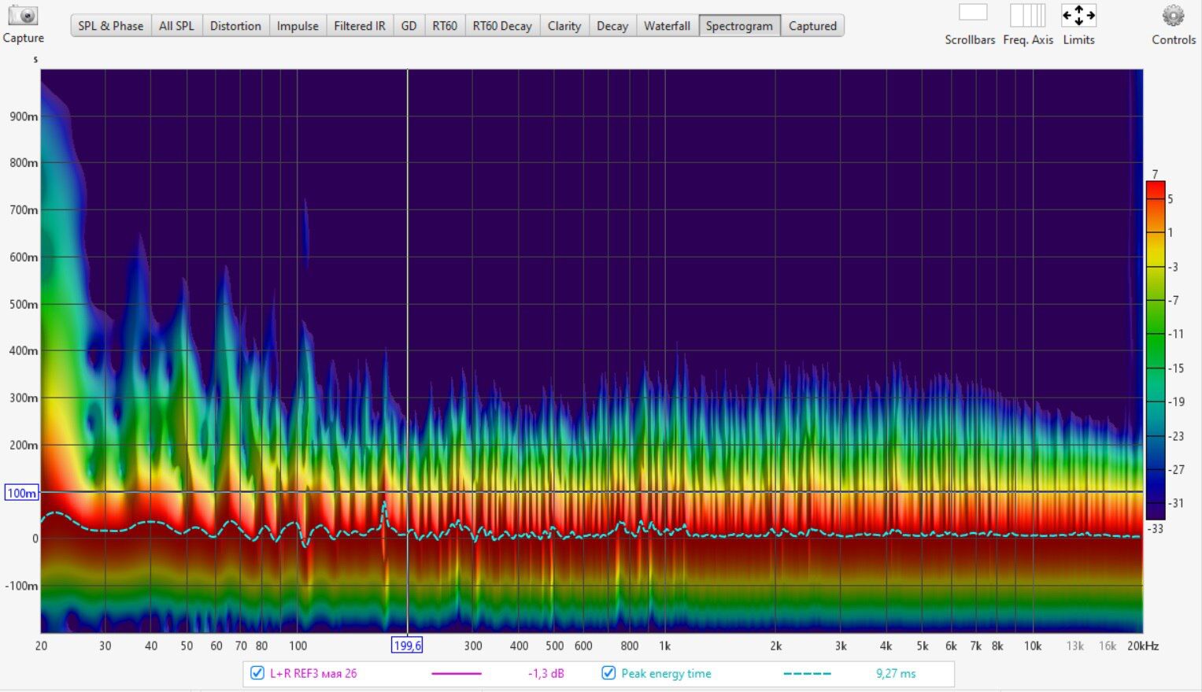Toggle the Scrollbars icon
This screenshot has height=692, width=1202.
click(972, 13)
